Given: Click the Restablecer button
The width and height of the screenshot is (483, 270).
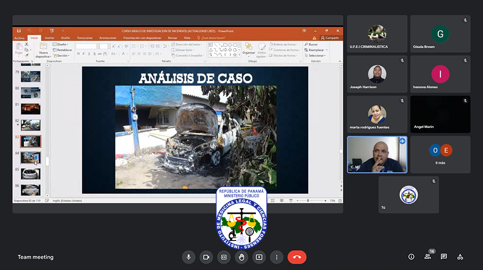Looking at the screenshot, I should tap(62, 50).
